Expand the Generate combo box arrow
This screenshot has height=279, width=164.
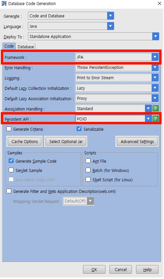111,16
